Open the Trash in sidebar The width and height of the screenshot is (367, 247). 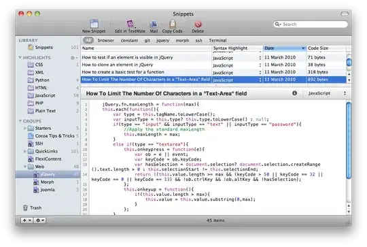33,208
